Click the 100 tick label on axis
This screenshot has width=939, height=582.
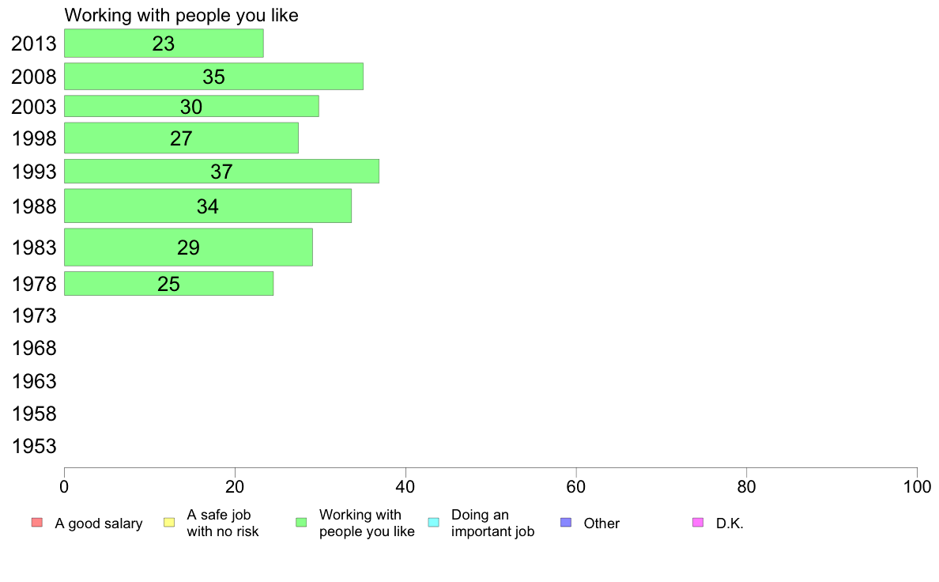917,486
